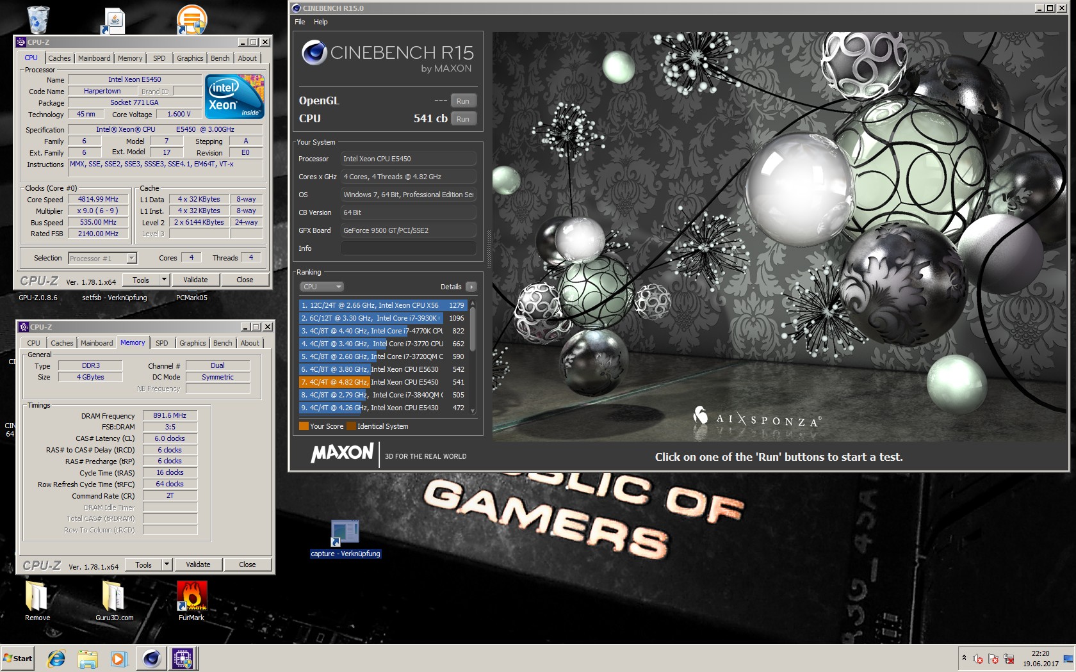Open the PCMark05 desktop shortcut icon
The width and height of the screenshot is (1076, 672).
tap(192, 298)
